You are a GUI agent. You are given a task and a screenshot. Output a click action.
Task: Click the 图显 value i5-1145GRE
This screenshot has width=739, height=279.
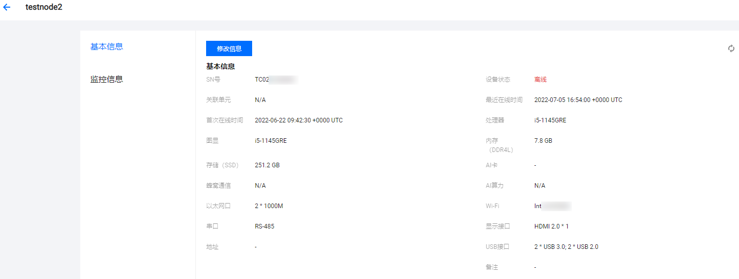coord(271,141)
